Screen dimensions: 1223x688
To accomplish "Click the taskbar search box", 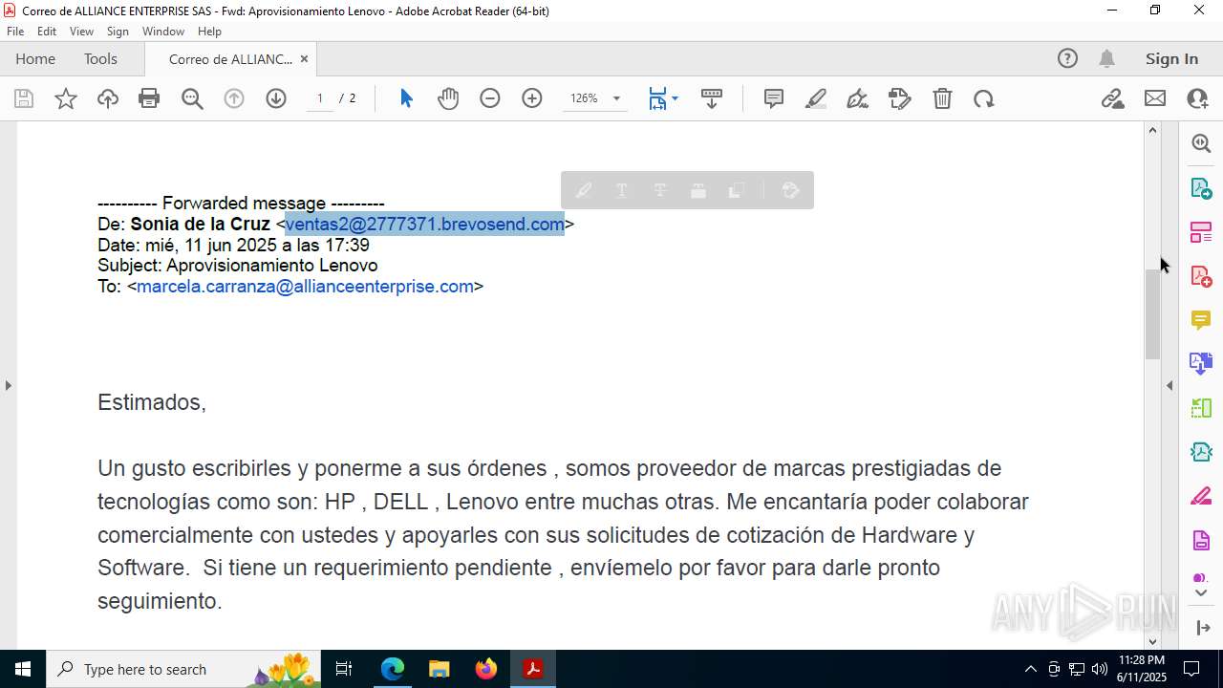I will click(x=183, y=669).
